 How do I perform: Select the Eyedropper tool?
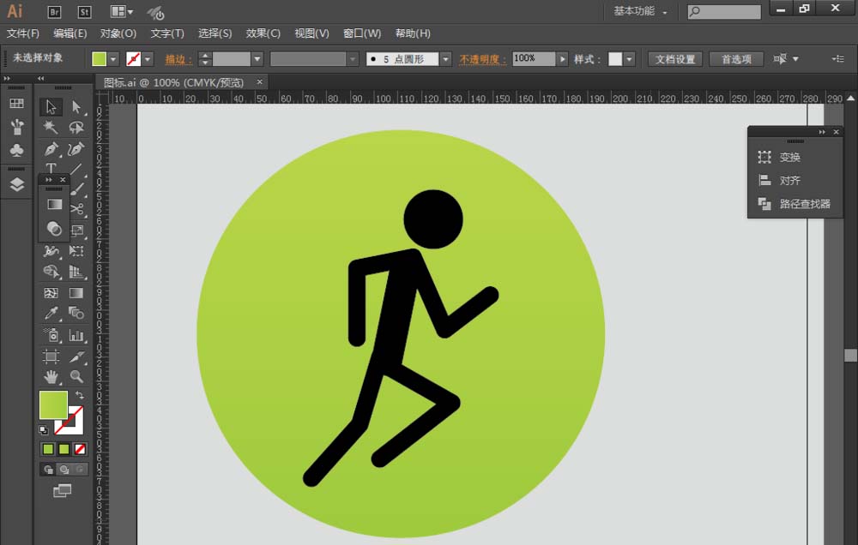click(x=51, y=314)
